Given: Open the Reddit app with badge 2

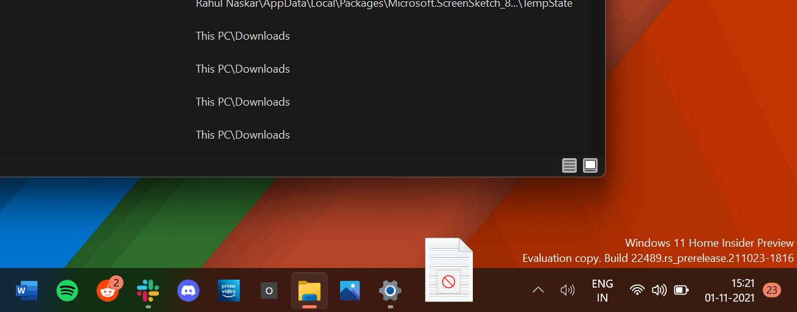Looking at the screenshot, I should tap(108, 291).
